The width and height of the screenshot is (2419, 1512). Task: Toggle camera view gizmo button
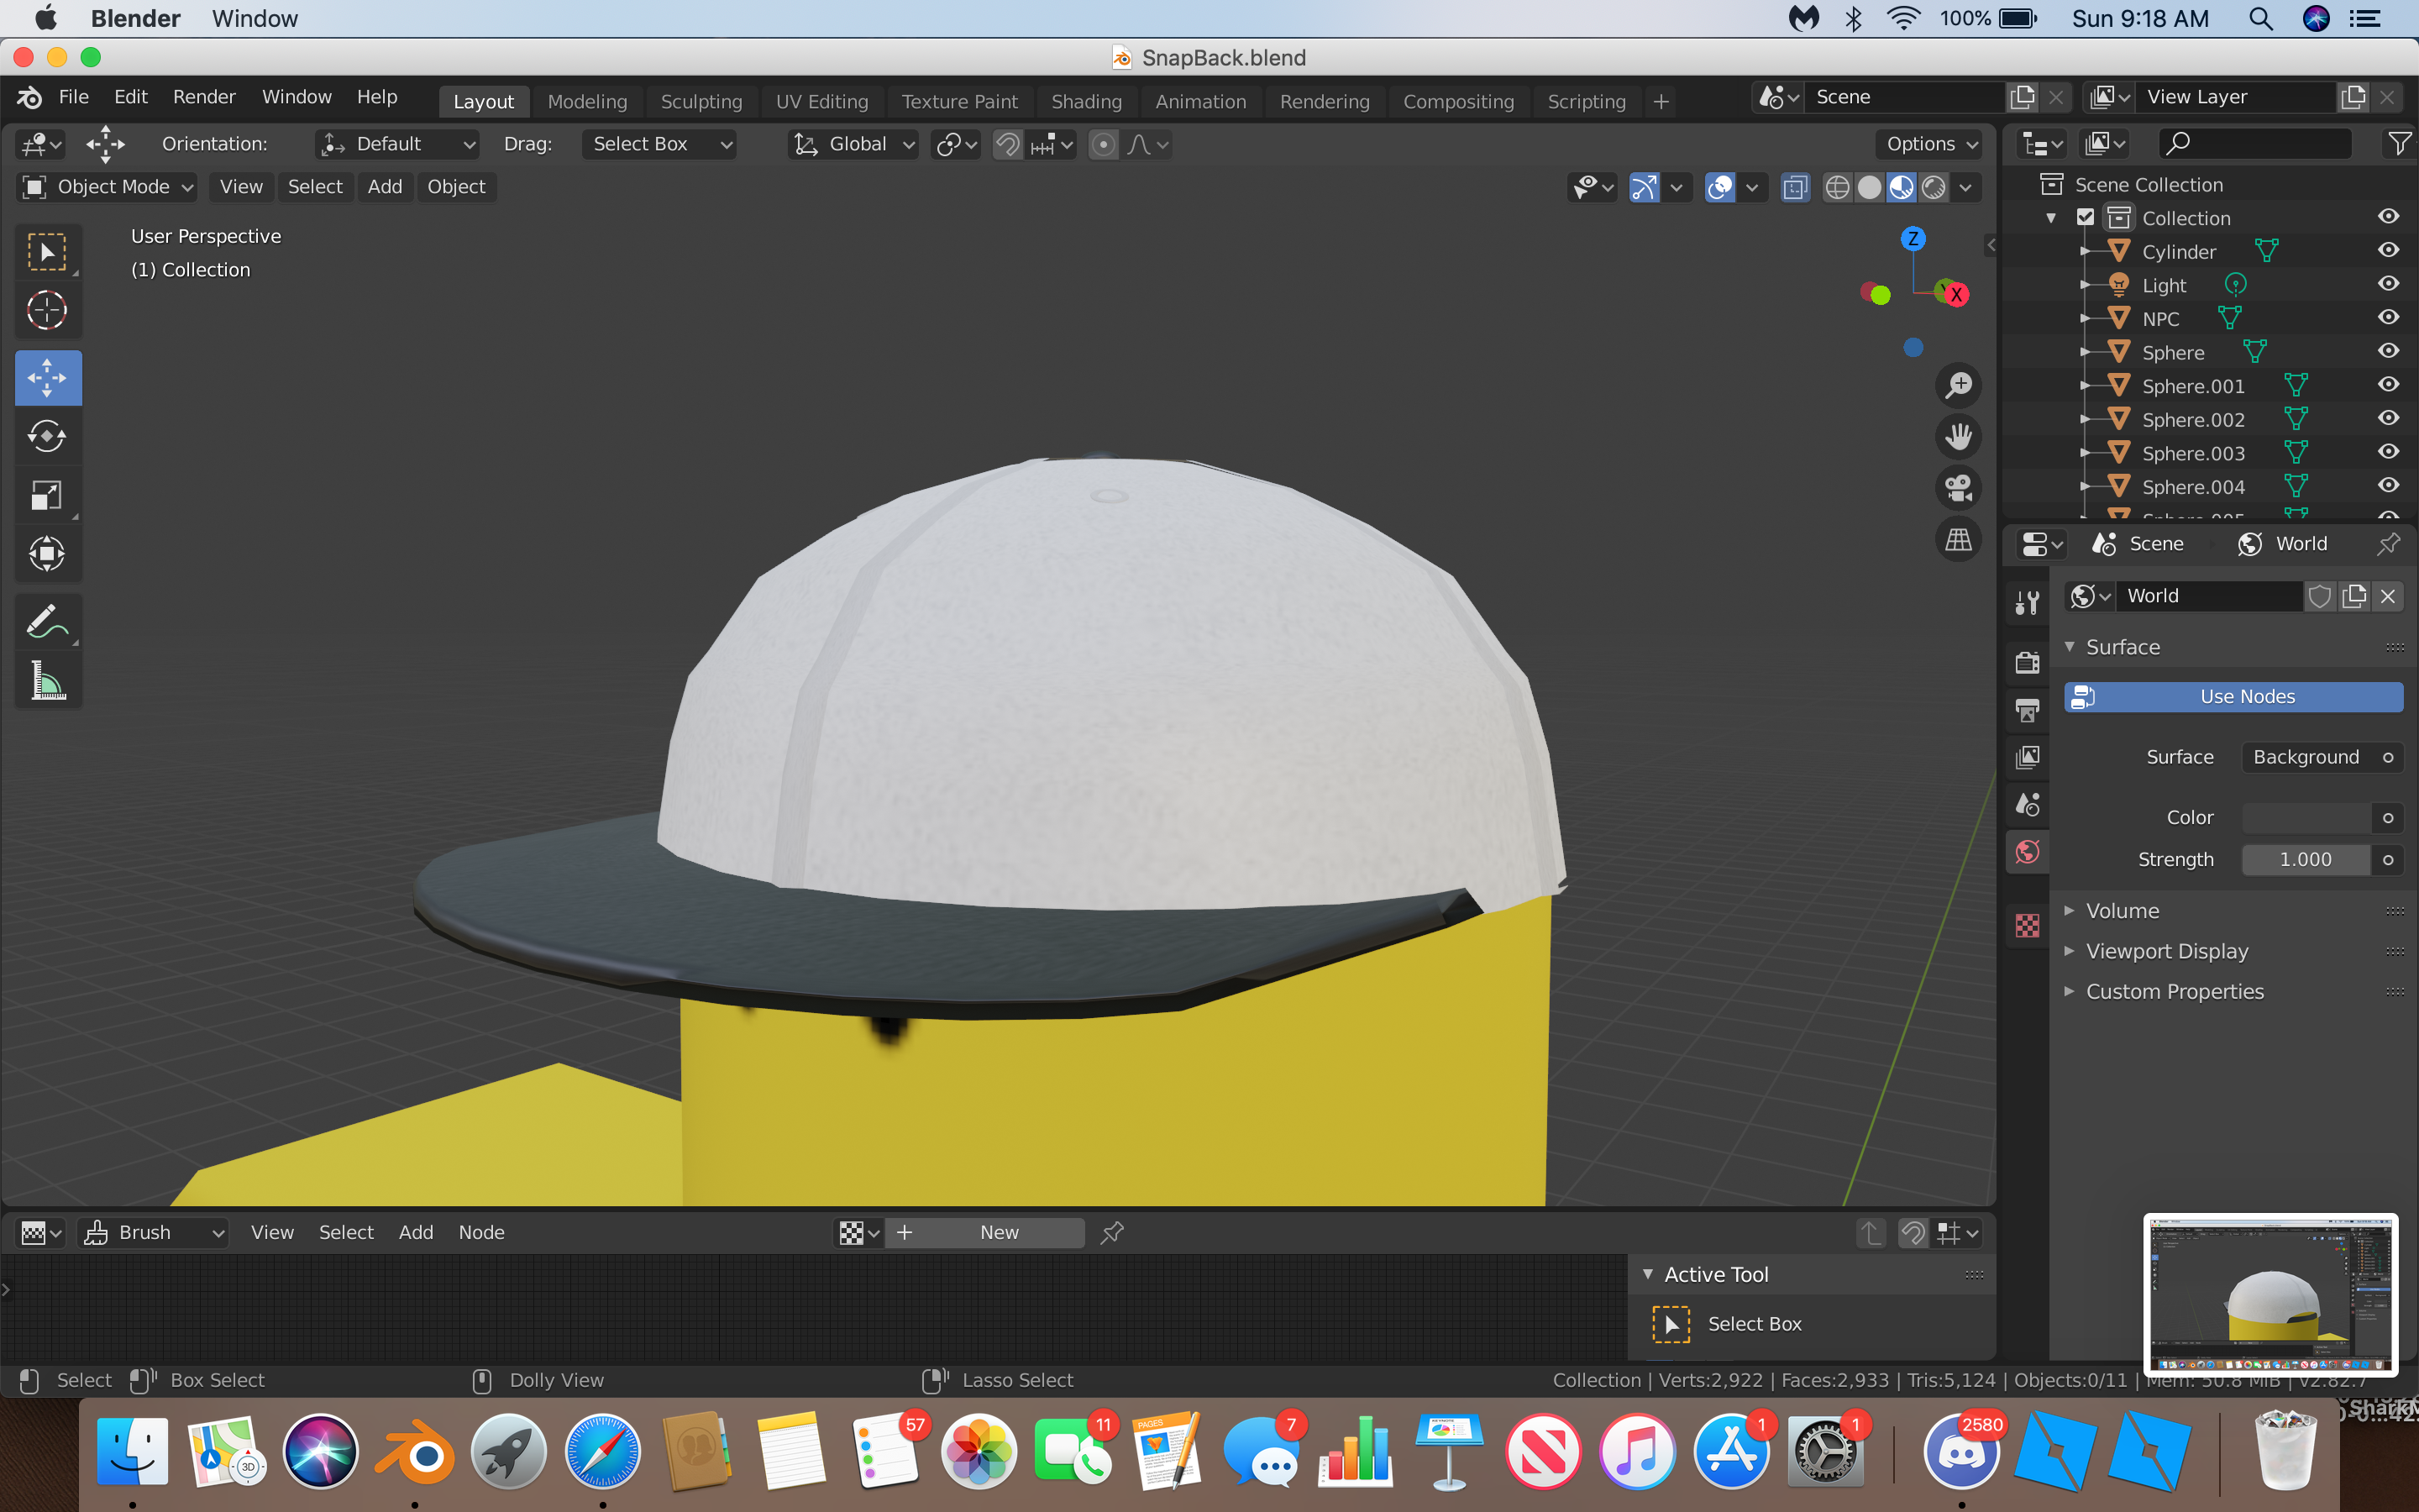pyautogui.click(x=1958, y=488)
